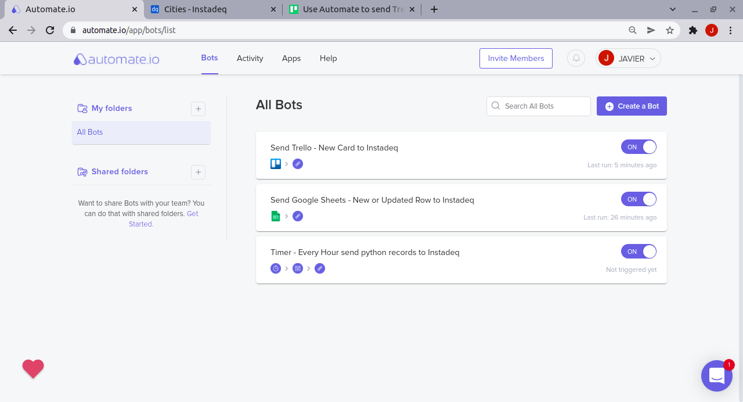Turn off the Timer Every Hour bot toggle
The width and height of the screenshot is (743, 402).
tap(639, 252)
